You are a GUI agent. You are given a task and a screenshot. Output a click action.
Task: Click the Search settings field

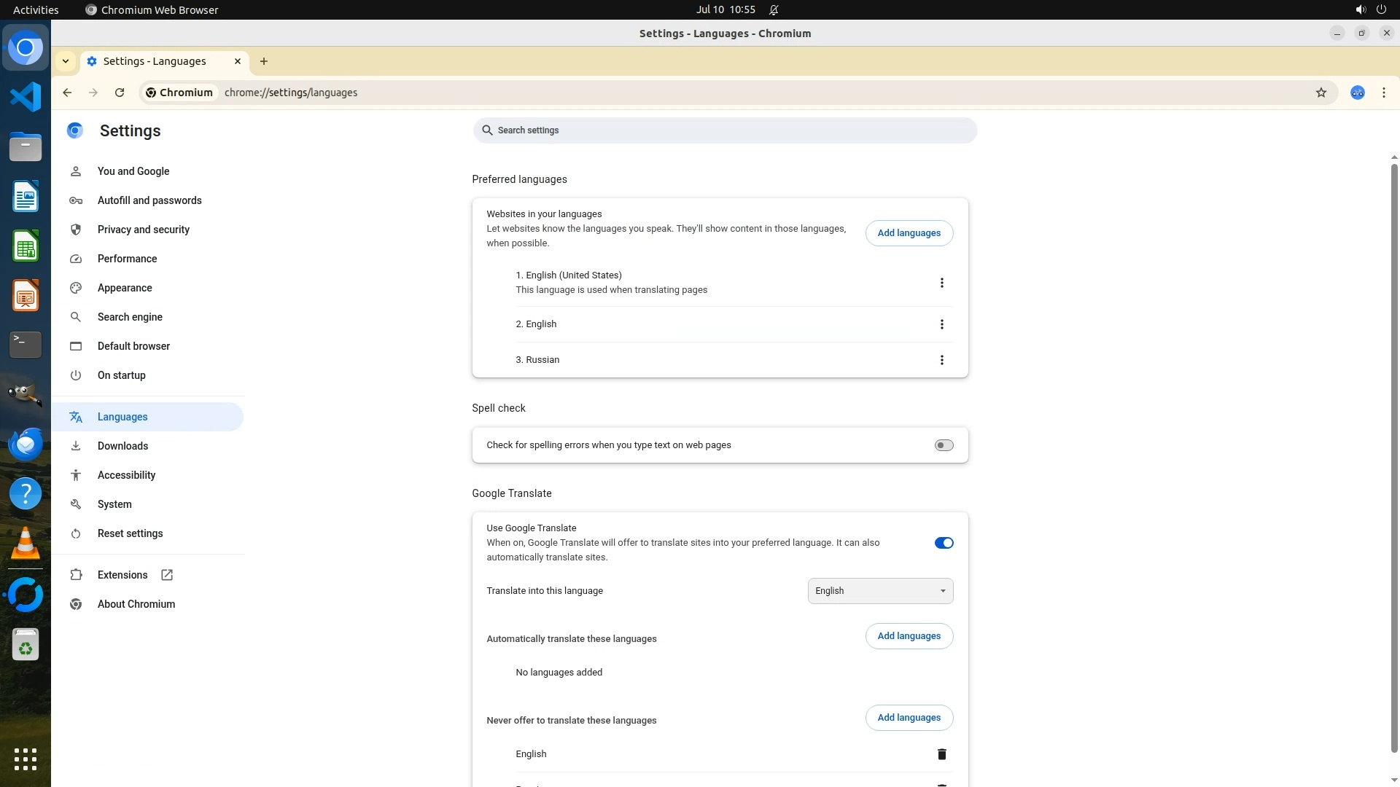click(724, 130)
